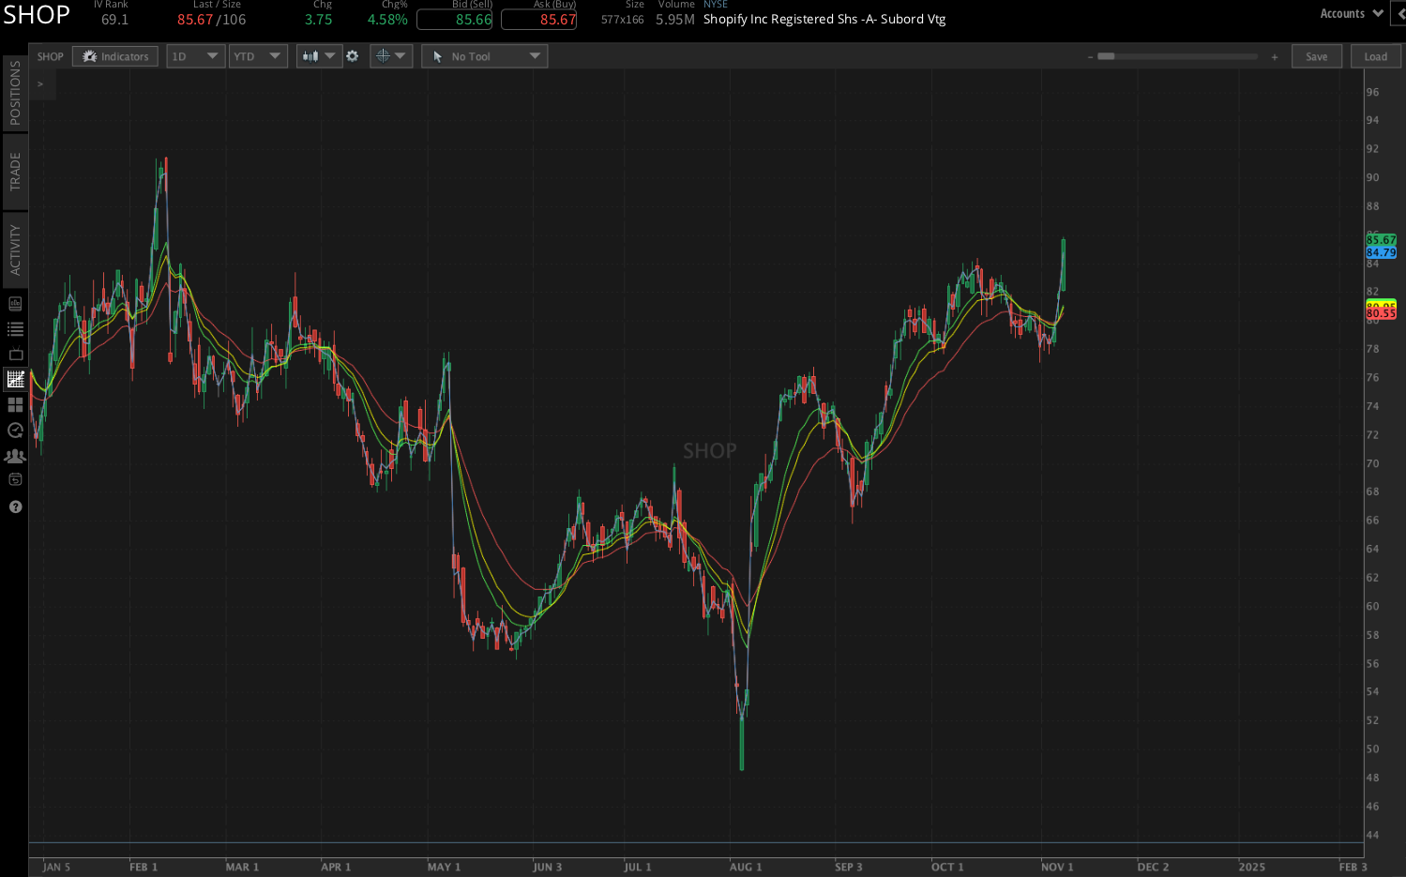Select the chart grid sidebar icon
This screenshot has height=877, width=1406.
click(15, 379)
